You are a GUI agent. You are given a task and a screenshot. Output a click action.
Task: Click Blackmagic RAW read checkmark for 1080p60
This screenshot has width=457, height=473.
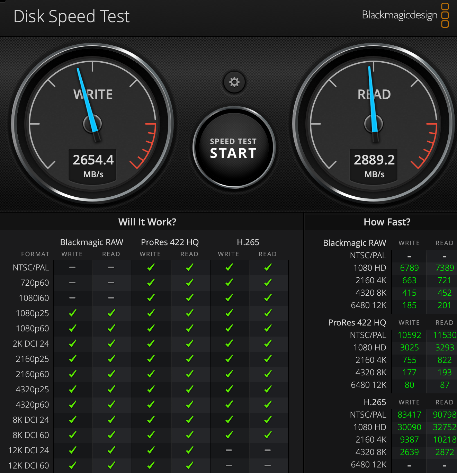tap(111, 328)
